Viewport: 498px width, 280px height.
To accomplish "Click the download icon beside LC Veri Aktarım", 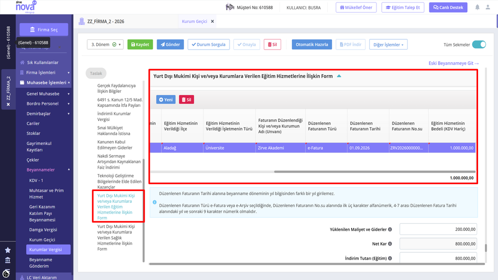I will [x=22, y=278].
